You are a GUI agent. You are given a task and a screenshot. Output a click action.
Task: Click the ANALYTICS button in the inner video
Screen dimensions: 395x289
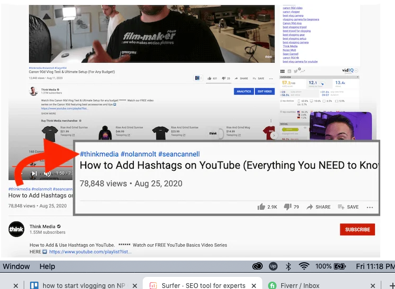pyautogui.click(x=244, y=92)
